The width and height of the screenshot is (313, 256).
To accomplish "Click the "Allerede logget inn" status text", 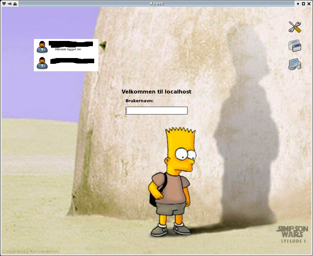I will point(68,49).
